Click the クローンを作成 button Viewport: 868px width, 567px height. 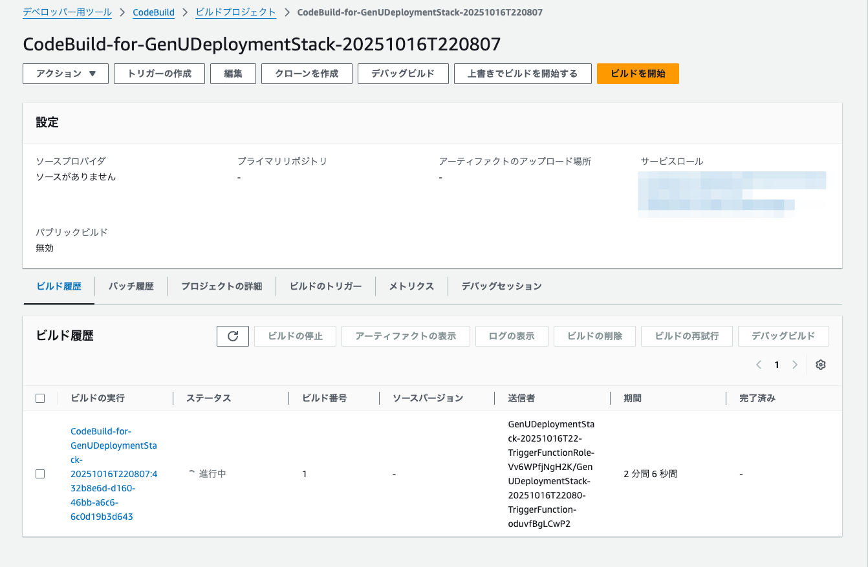point(307,74)
